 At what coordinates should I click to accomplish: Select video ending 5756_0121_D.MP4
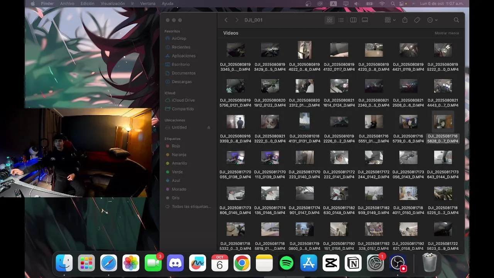[x=235, y=86]
